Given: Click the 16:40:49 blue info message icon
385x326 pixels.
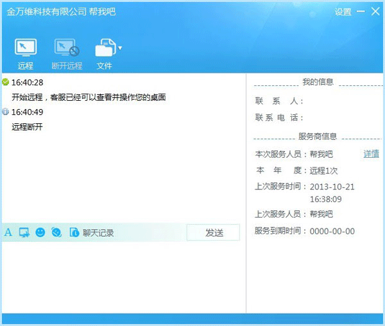Looking at the screenshot, I should pos(6,112).
